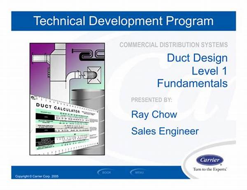This screenshot has width=247, height=190.
Task: Click the Carrier oval logo
Action: pos(210,160)
